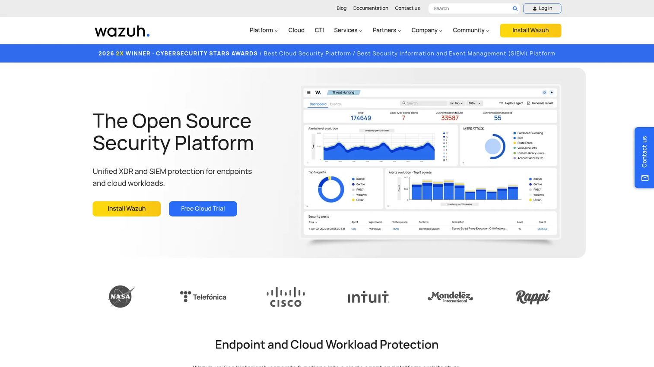This screenshot has height=367, width=654.
Task: Click the Wazuh logo
Action: pyautogui.click(x=122, y=31)
